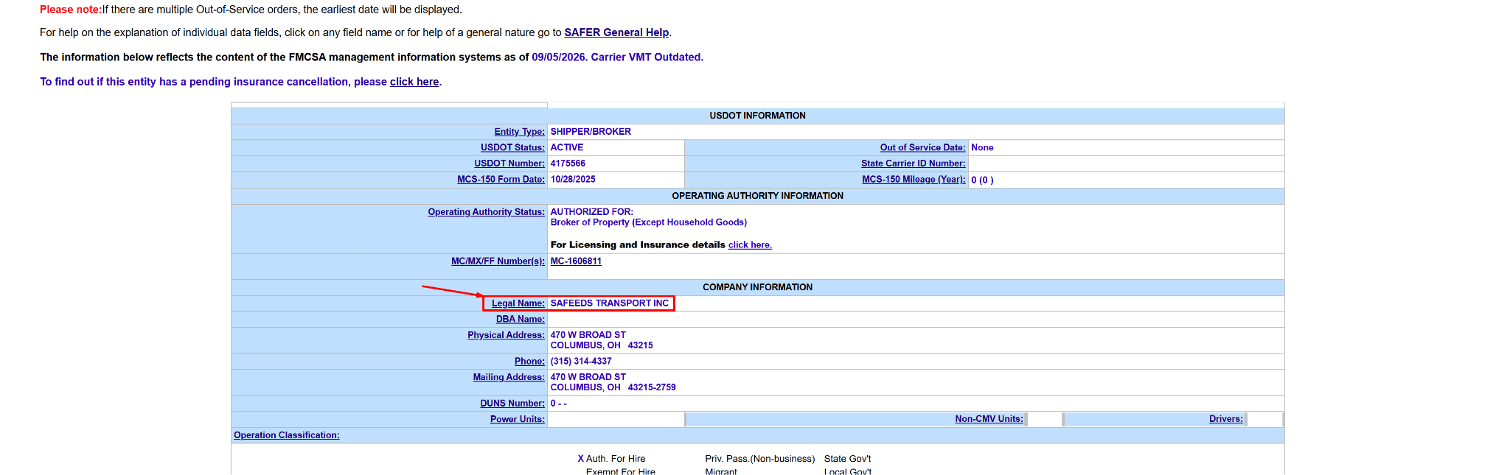Click the pending insurance cancellation 'click here' link
Image resolution: width=1510 pixels, height=475 pixels.
point(414,82)
